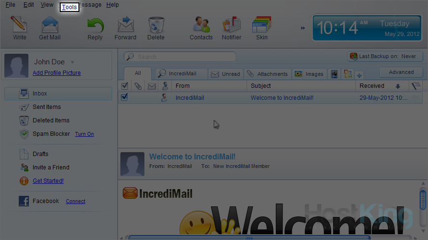This screenshot has height=240, width=428.
Task: Switch to the Unread tab
Action: coord(226,74)
